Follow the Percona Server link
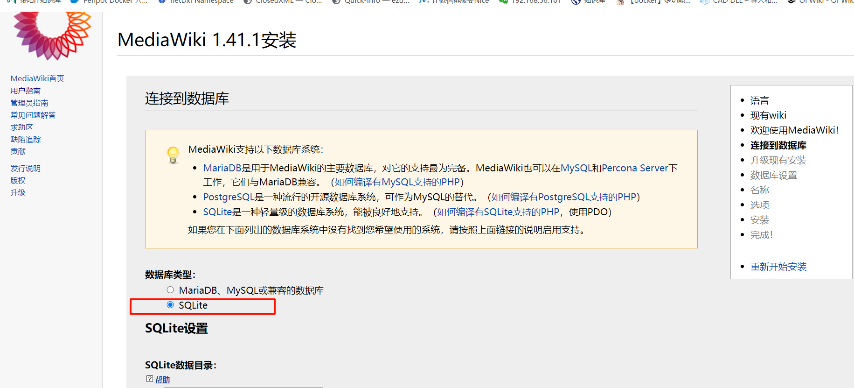Viewport: 854px width, 388px height. click(x=635, y=168)
